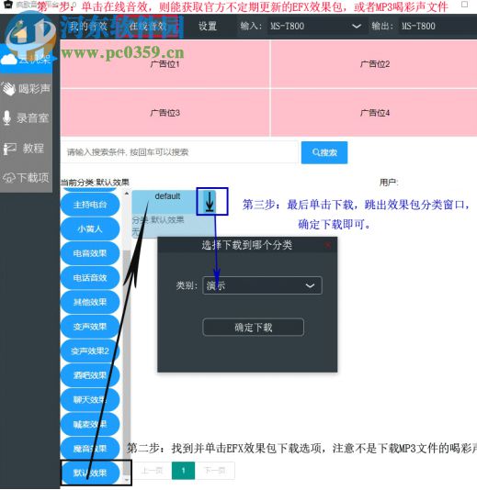The image size is (477, 490).
Task: Click the 广告位2 banner
Action: click(x=374, y=64)
